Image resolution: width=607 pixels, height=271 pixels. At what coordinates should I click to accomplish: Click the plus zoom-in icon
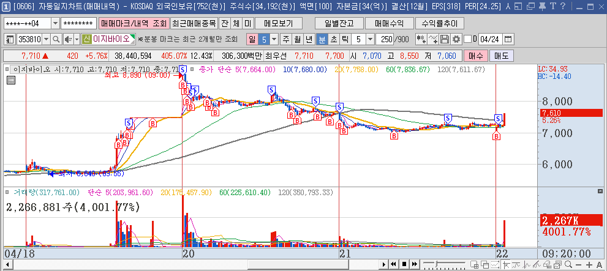click(589, 265)
